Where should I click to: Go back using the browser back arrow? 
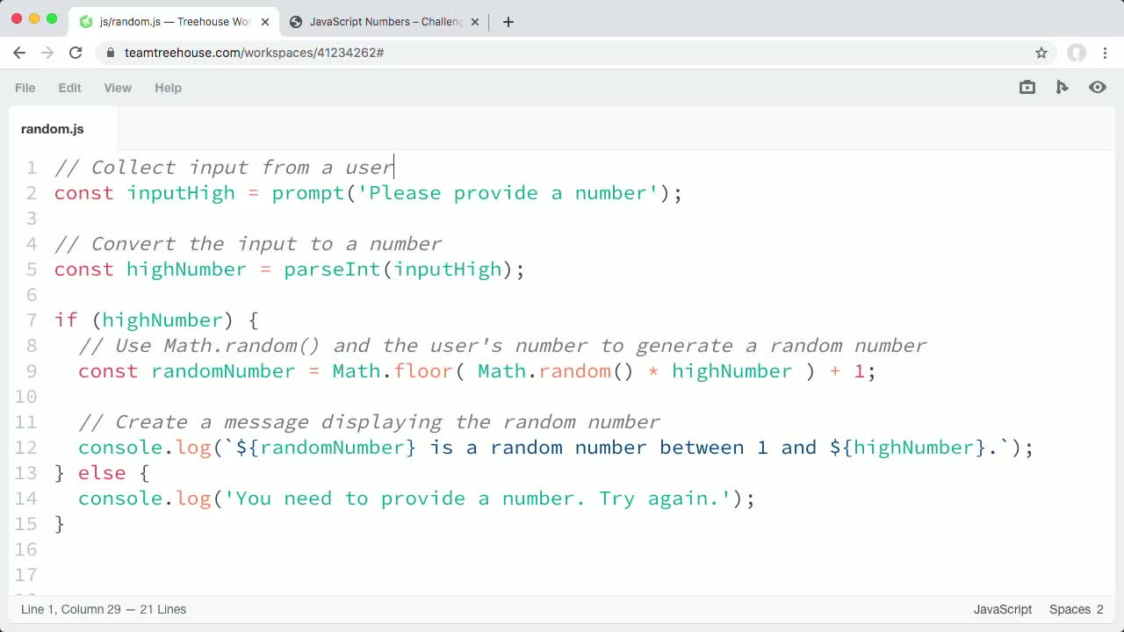click(19, 53)
